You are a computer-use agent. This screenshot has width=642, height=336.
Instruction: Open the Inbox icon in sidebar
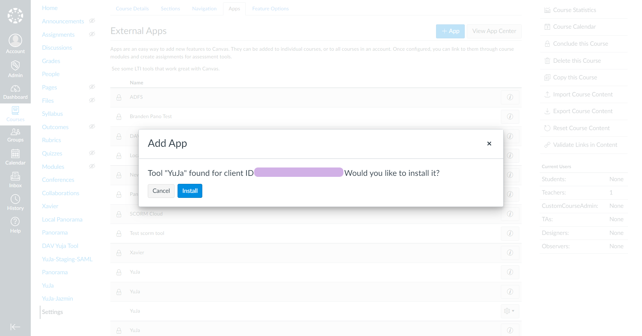click(15, 180)
